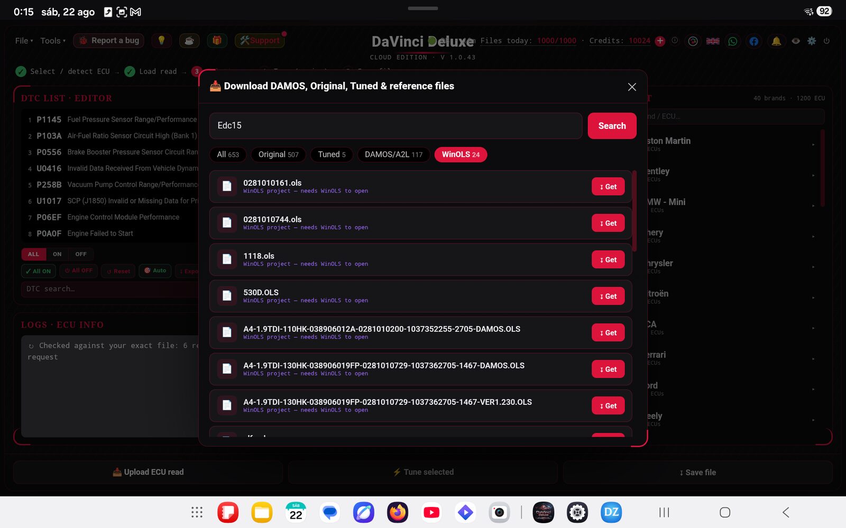Open the WhatsApp contact icon

733,41
